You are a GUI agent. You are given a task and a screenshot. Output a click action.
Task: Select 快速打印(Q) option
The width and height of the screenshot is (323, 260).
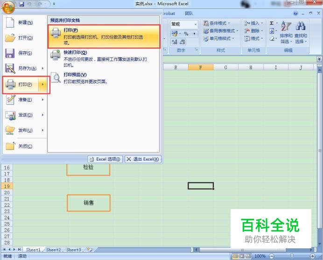pos(104,59)
